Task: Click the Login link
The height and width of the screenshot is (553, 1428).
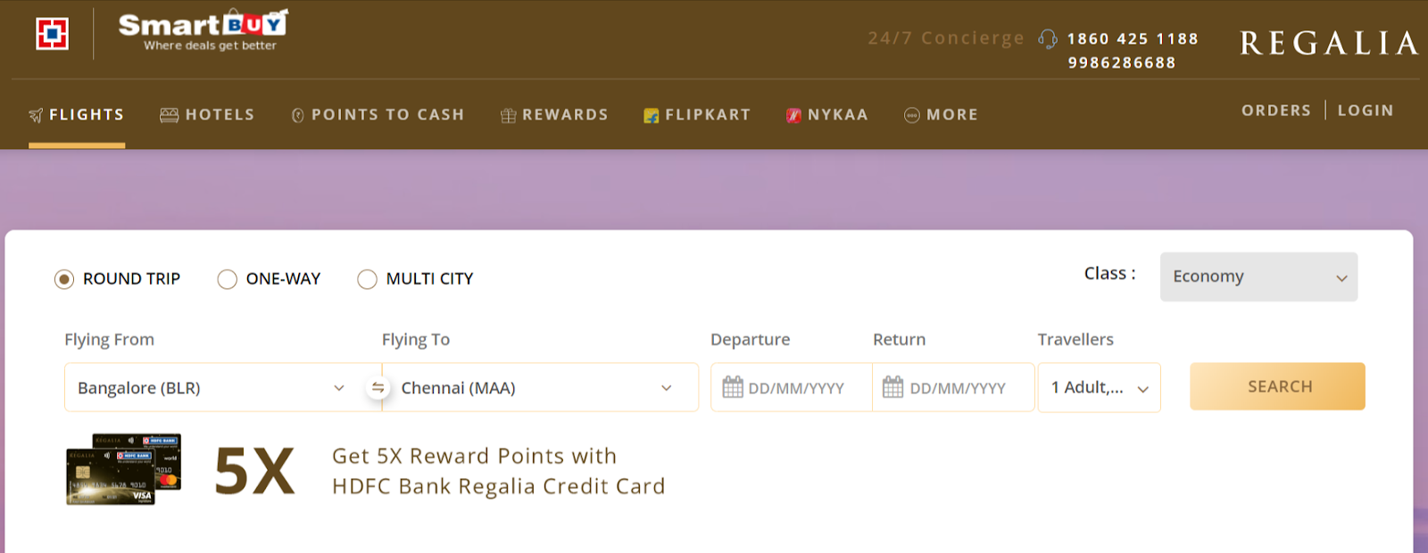Action: 1365,111
